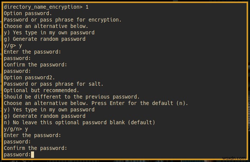Click "Confirm the password:" directly above the cursor line

[x=35, y=148]
